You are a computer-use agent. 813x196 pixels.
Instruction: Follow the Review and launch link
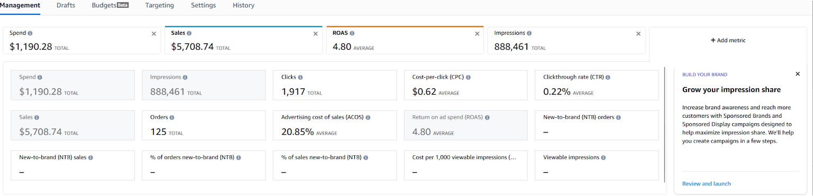coord(707,184)
